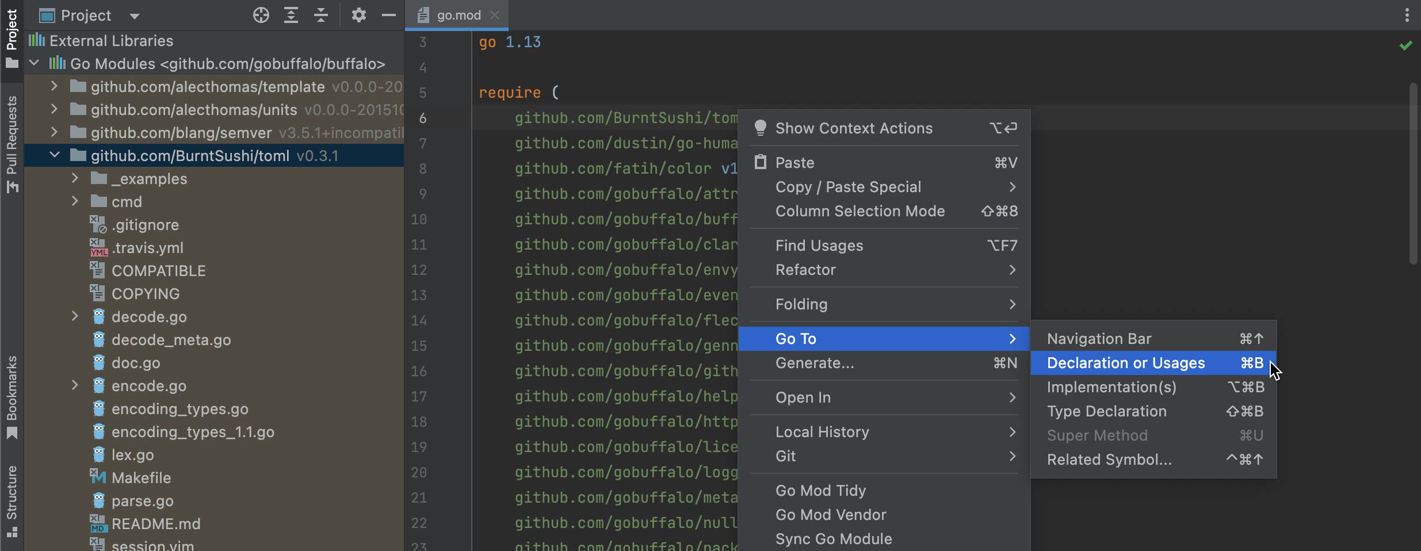Collapse the github.com/BurntSushi/toml module

coord(55,155)
